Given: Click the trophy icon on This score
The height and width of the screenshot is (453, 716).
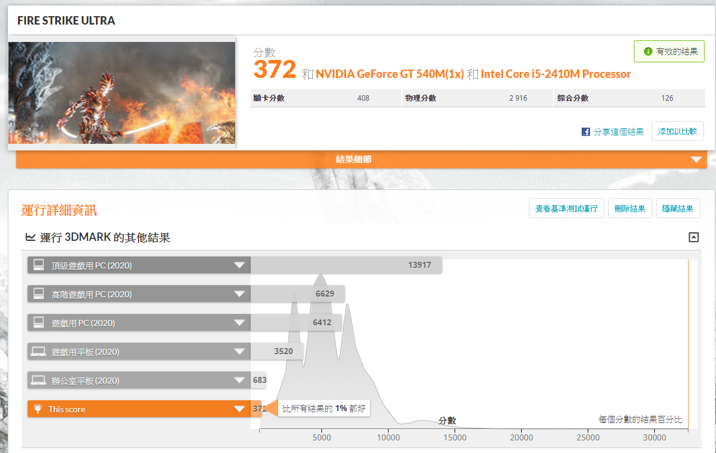Looking at the screenshot, I should coord(38,409).
